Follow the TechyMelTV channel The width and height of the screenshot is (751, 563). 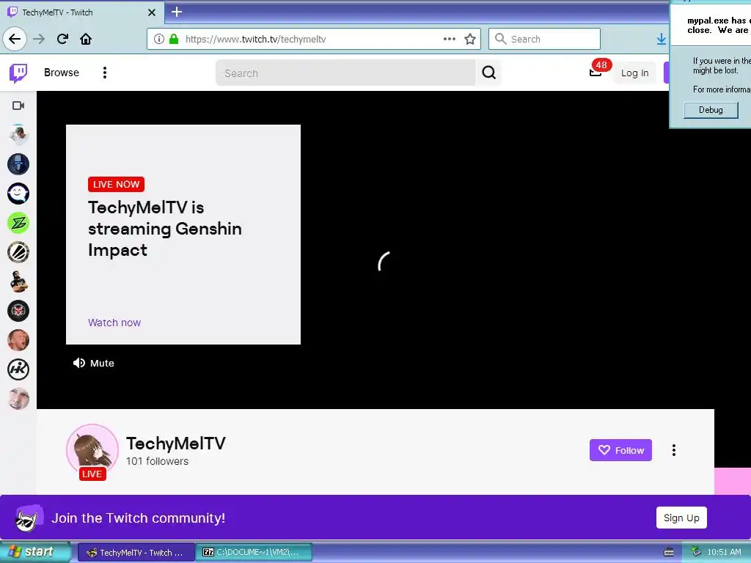(620, 450)
